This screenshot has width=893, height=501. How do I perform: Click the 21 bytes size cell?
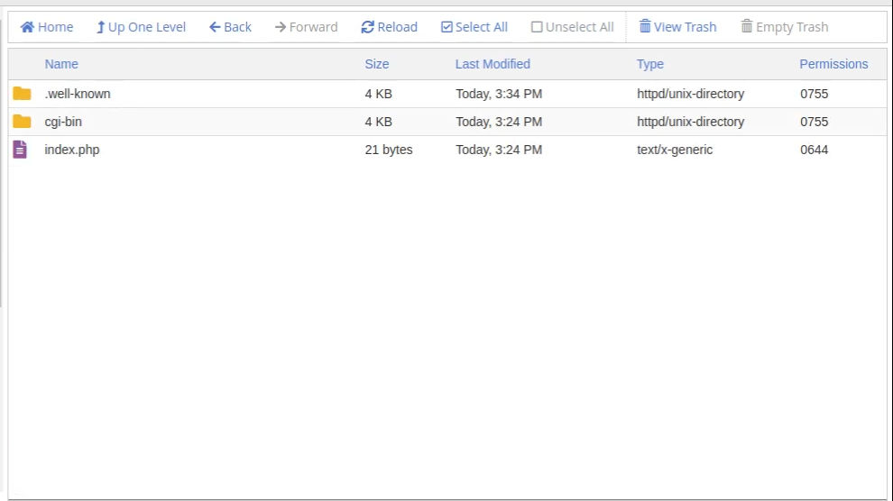click(x=389, y=150)
